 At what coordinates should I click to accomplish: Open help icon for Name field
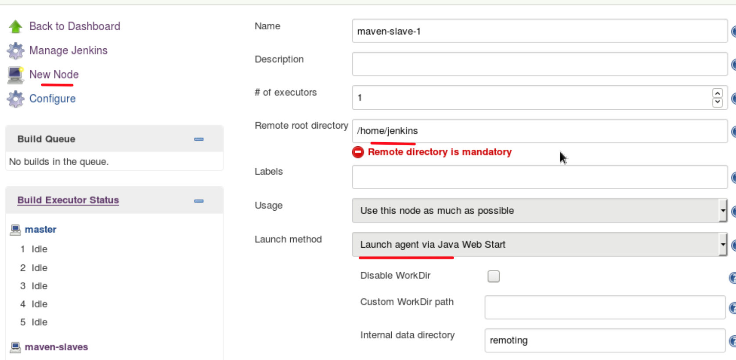[x=733, y=31]
